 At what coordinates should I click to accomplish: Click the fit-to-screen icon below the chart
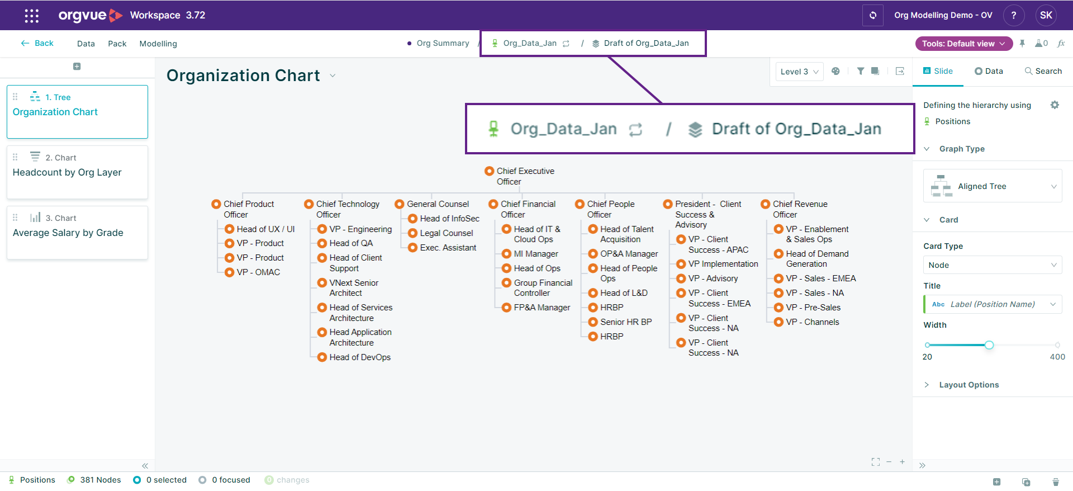tap(876, 462)
